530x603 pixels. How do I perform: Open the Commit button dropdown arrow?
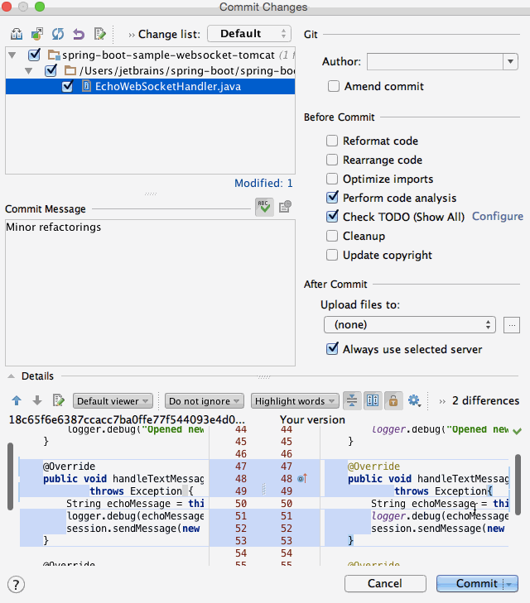point(510,584)
